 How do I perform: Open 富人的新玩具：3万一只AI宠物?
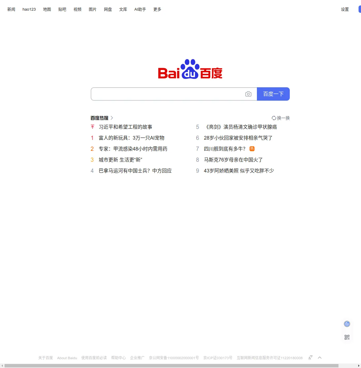[131, 138]
